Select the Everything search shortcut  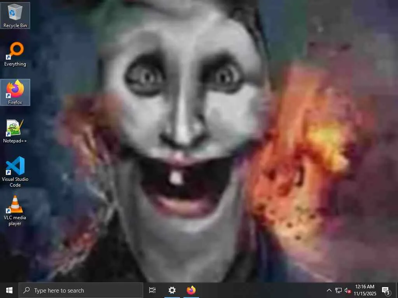tap(15, 54)
